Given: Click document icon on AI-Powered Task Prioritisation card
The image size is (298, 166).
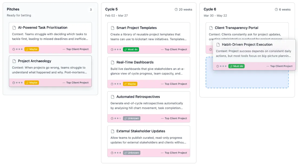Looking at the screenshot, I should [x=14, y=28].
